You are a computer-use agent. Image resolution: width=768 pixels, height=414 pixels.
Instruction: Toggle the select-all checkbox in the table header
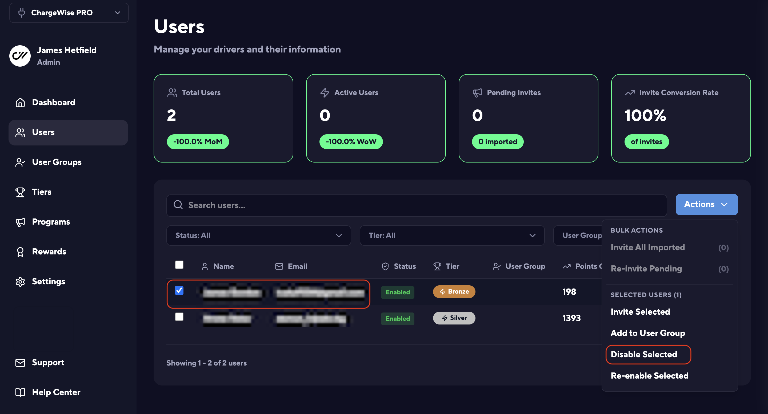(179, 265)
